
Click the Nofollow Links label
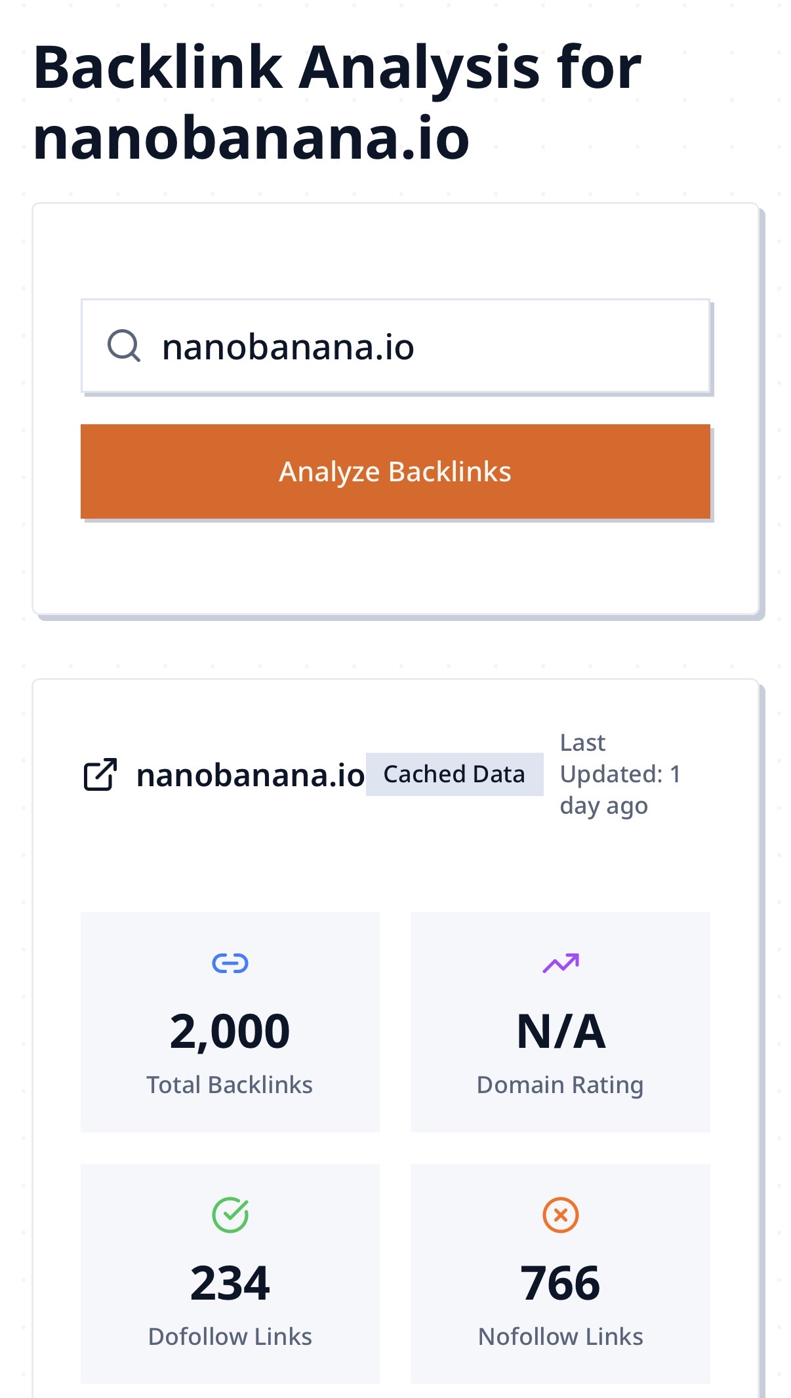tap(560, 1337)
